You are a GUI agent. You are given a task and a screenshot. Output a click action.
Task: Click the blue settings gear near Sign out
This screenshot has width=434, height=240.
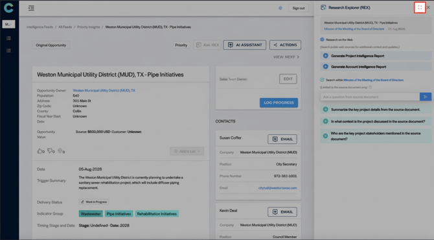280,8
